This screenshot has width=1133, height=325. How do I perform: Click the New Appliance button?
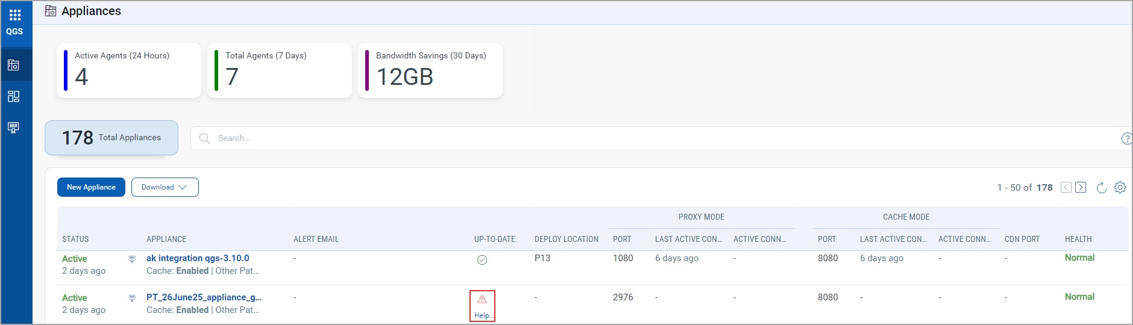point(91,187)
